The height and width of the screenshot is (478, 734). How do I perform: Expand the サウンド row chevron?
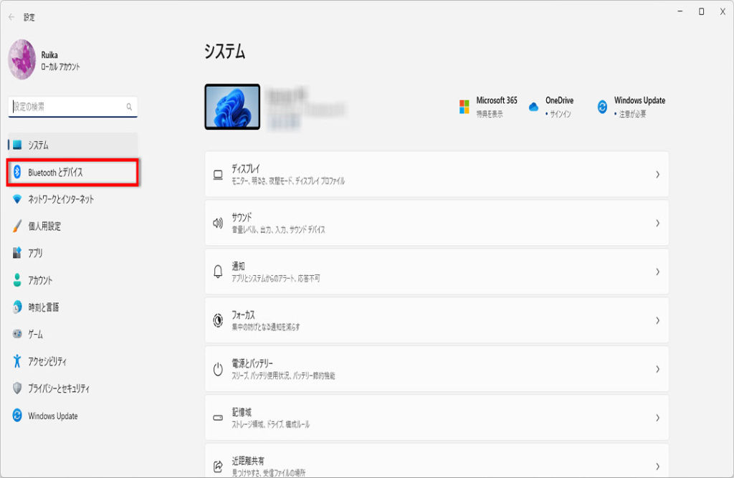coord(657,223)
